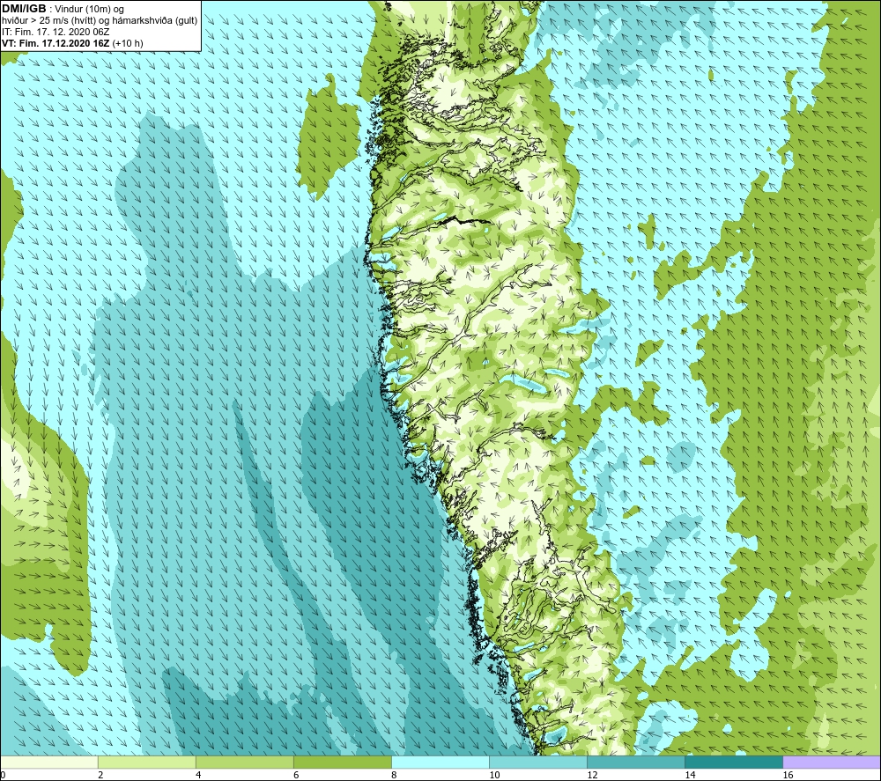Click the 'Vindur (10m) og' label

(89, 10)
